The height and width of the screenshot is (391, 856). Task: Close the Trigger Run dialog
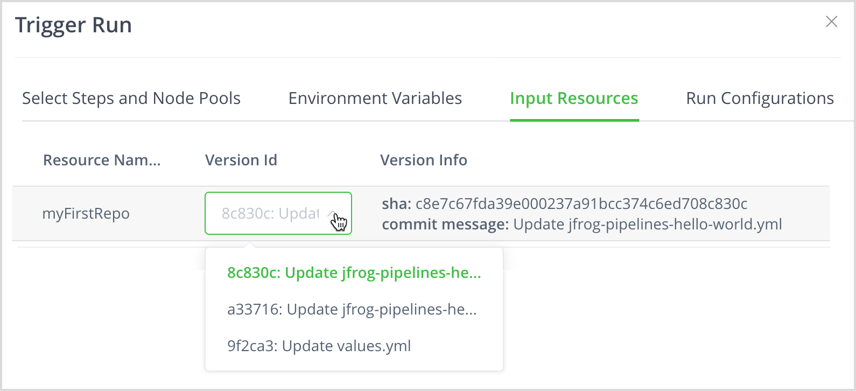[831, 22]
